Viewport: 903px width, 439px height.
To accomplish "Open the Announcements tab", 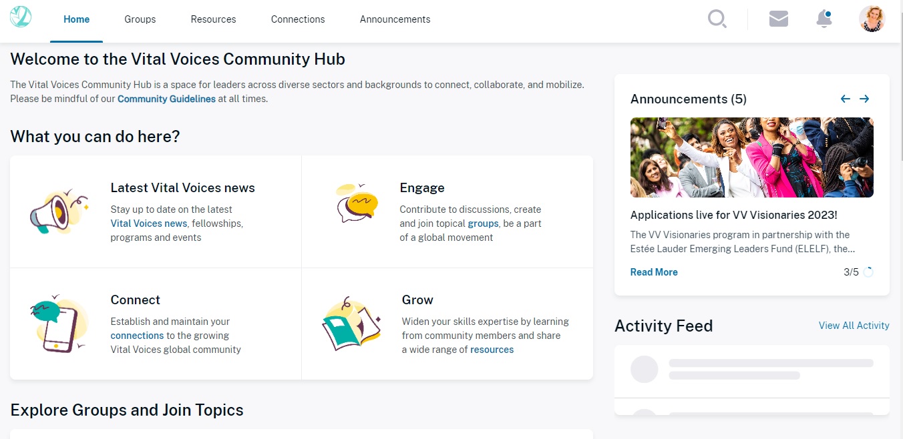I will 395,19.
